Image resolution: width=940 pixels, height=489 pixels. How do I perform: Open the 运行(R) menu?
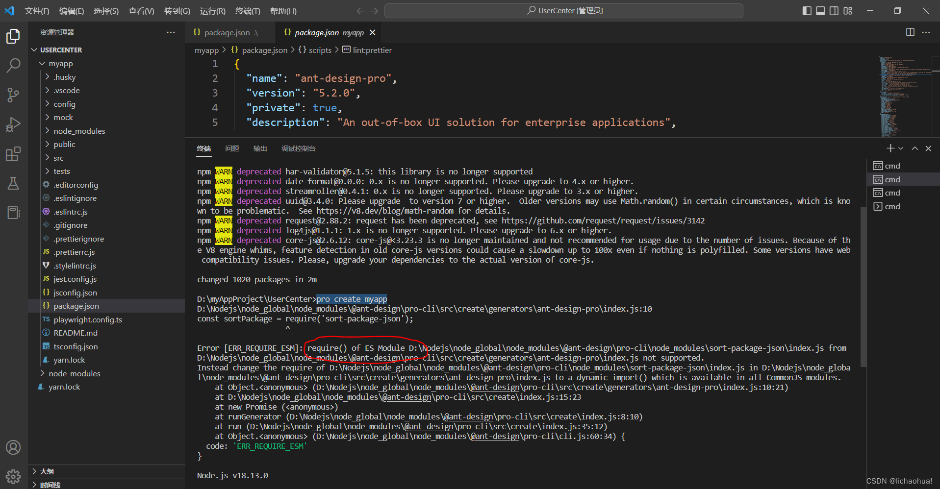[213, 11]
